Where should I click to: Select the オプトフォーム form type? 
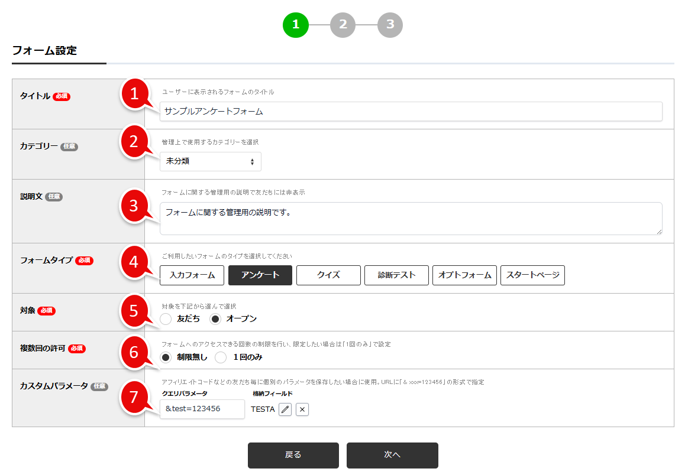464,275
